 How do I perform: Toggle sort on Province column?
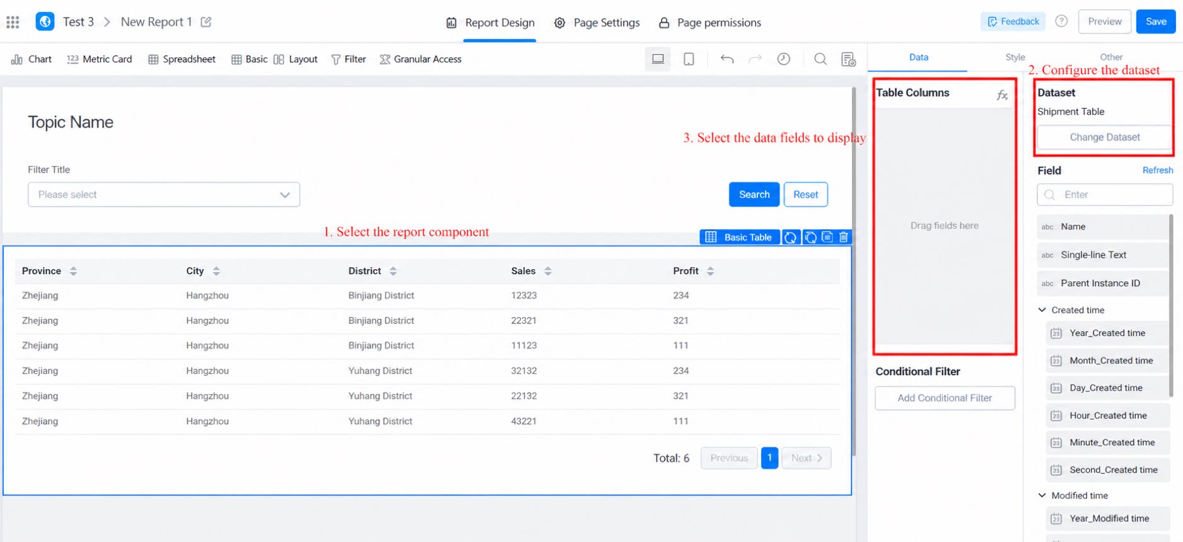tap(73, 271)
